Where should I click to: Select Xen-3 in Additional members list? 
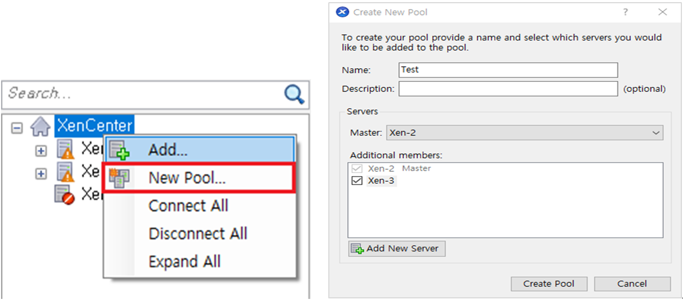[x=381, y=181]
